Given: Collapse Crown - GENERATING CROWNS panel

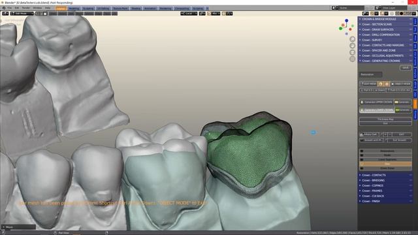Looking at the screenshot, I should click(x=385, y=61).
